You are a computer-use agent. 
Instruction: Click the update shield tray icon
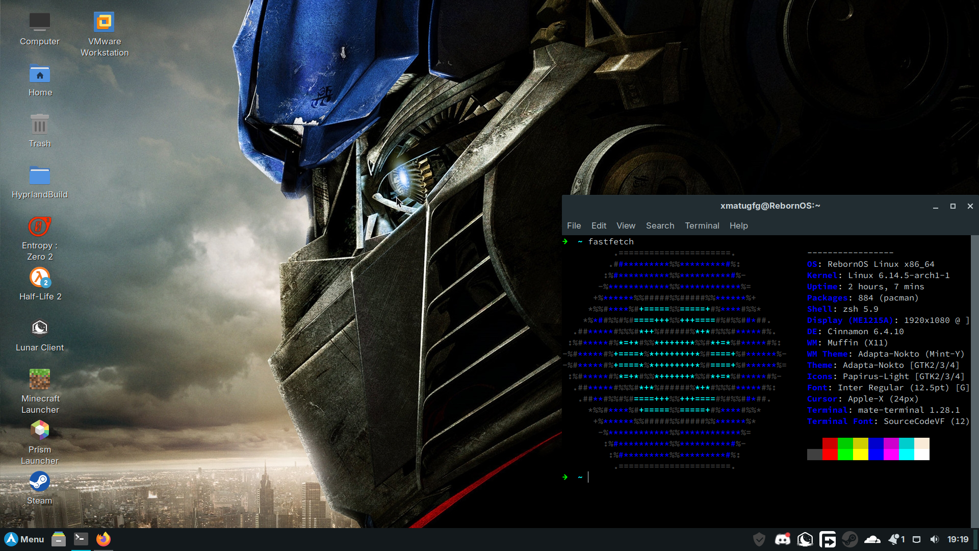[759, 539]
